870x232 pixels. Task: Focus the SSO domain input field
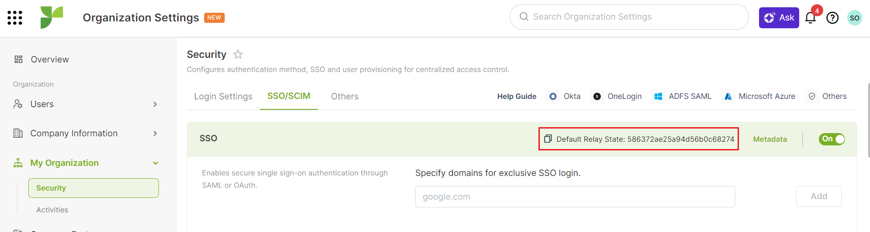click(x=575, y=197)
